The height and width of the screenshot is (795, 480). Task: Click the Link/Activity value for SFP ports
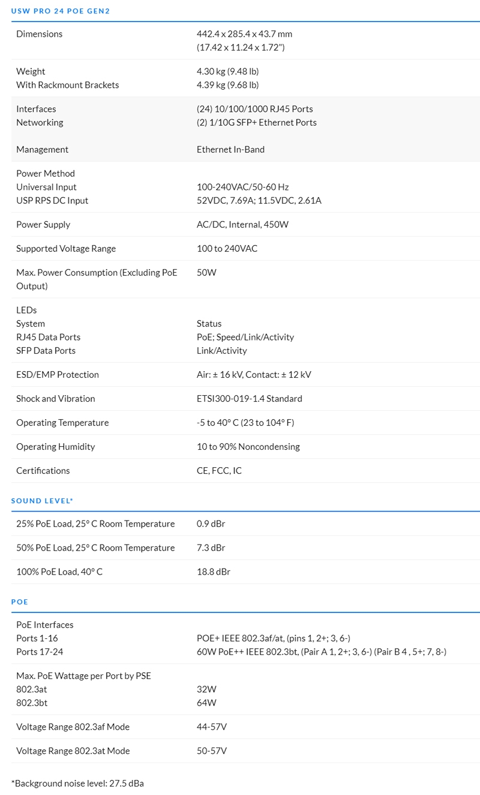click(222, 351)
